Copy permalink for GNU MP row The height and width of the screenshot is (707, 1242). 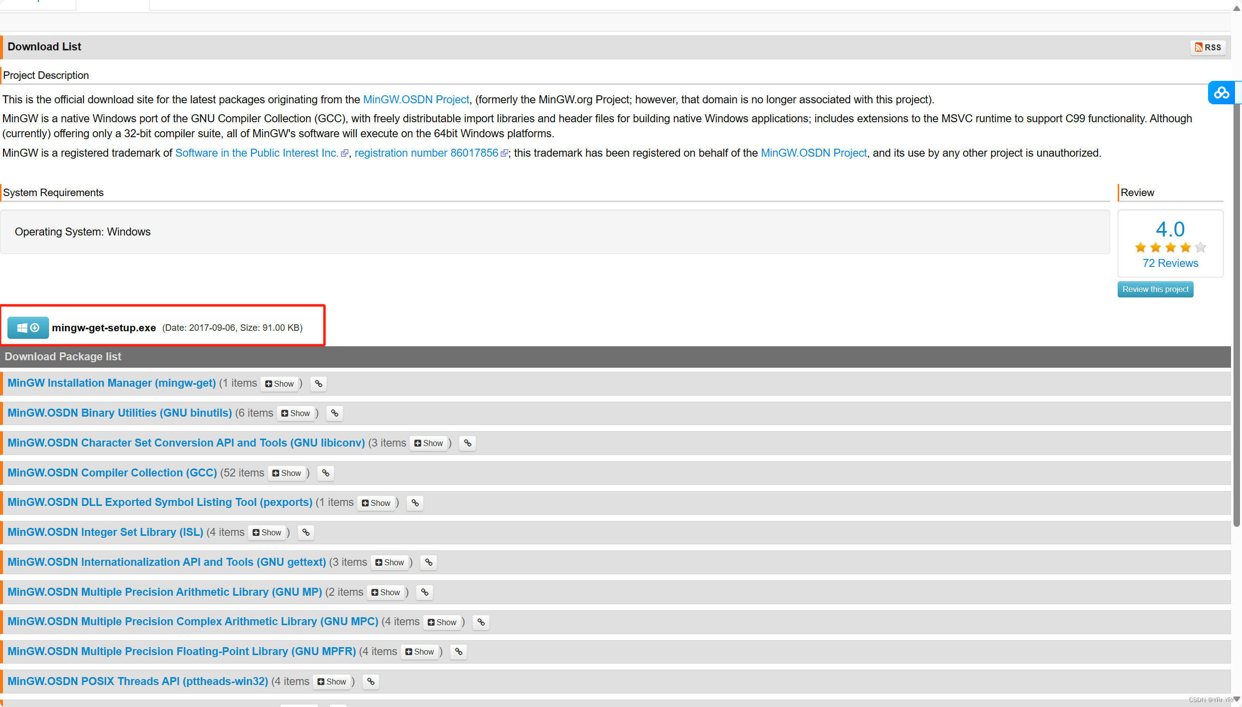coord(425,592)
